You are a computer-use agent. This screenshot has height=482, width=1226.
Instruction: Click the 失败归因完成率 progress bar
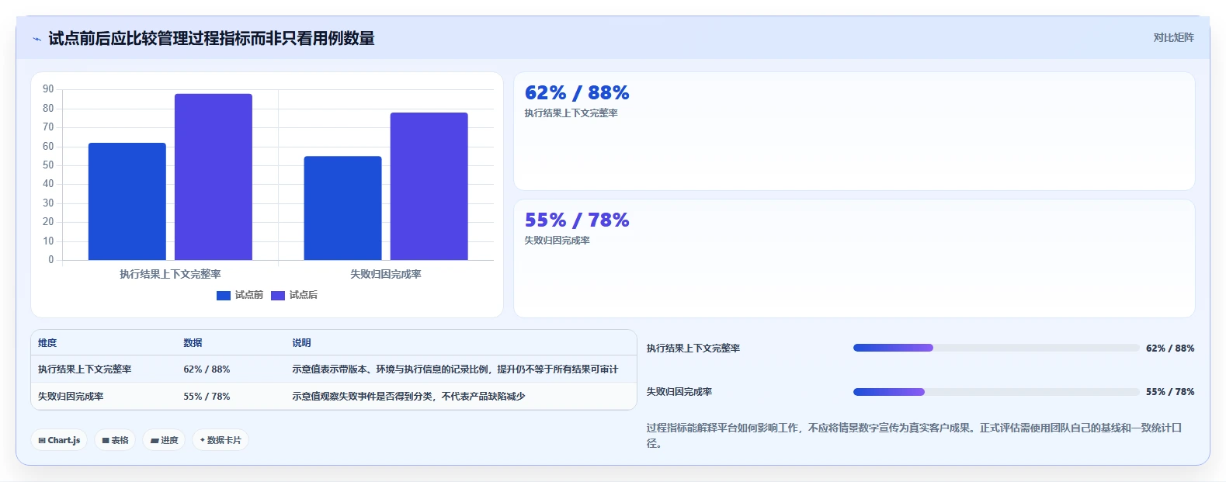(x=996, y=392)
